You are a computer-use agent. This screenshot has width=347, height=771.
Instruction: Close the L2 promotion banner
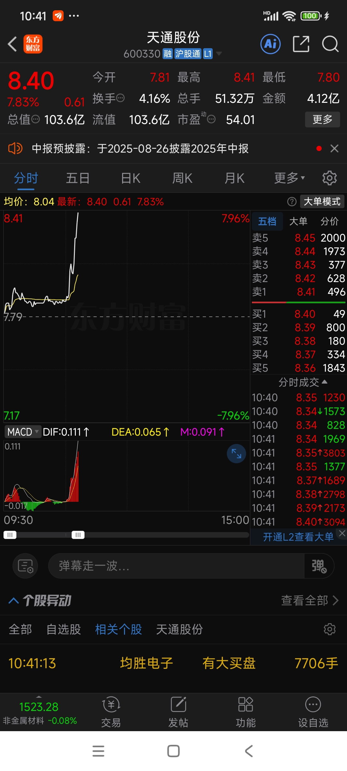click(342, 533)
